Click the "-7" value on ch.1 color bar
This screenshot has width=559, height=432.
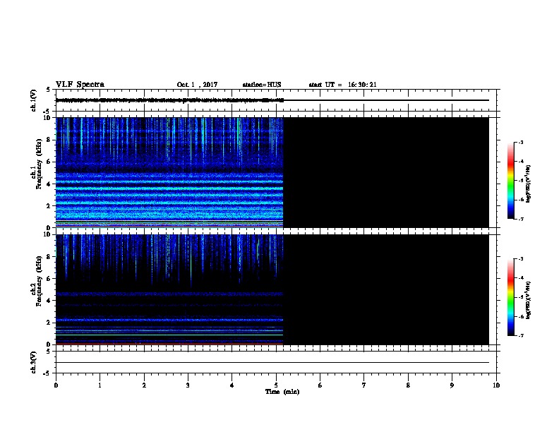coord(520,219)
